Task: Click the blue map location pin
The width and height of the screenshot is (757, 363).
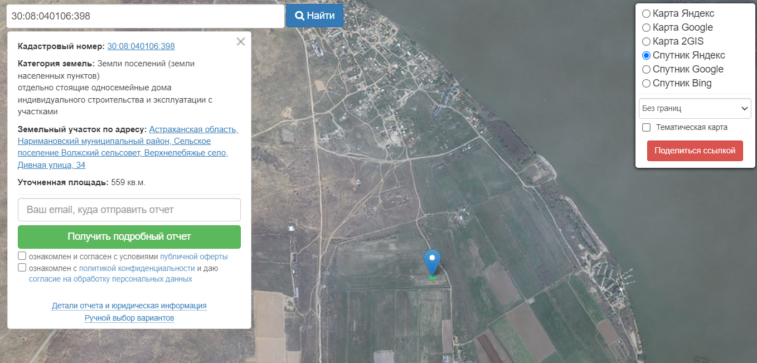Action: pos(432,261)
